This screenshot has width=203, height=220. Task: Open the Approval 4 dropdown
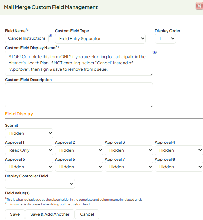pos(179,150)
